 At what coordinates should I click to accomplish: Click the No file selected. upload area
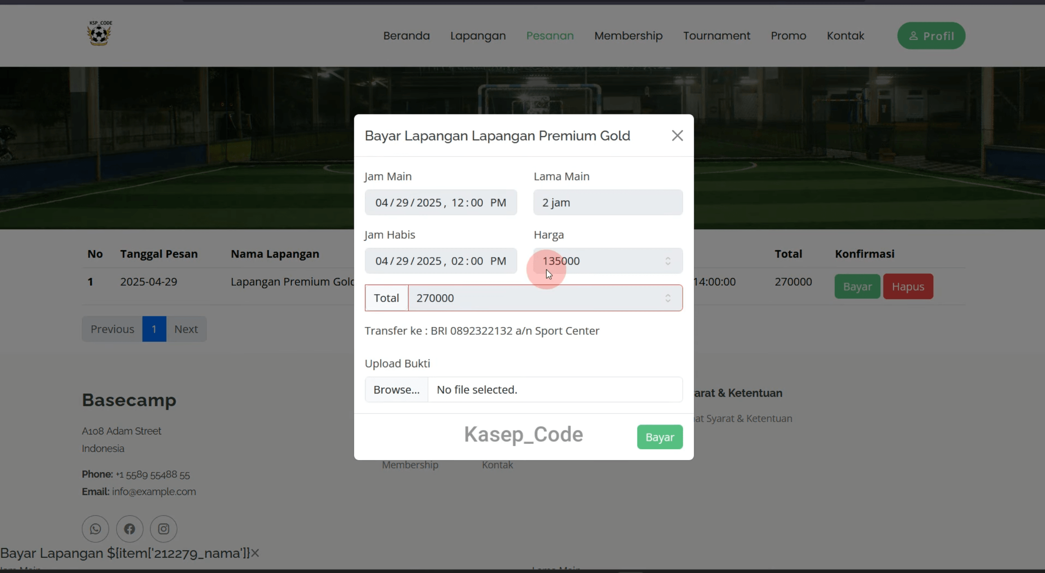tap(555, 389)
